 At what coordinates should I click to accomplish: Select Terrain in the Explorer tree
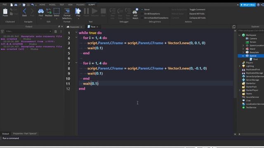pos(253,42)
